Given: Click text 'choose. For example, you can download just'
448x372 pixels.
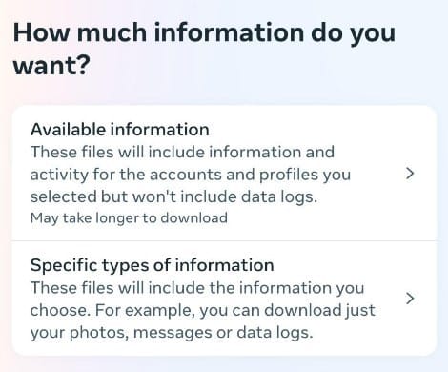Looking at the screenshot, I should pos(203,310).
